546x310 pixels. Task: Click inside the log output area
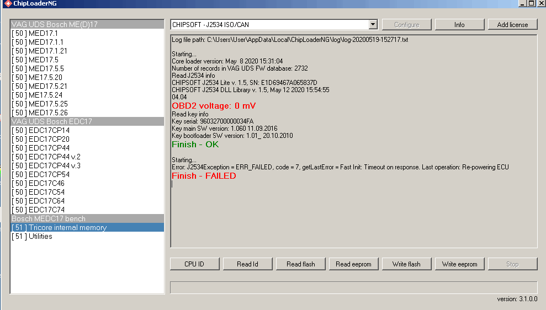353,215
